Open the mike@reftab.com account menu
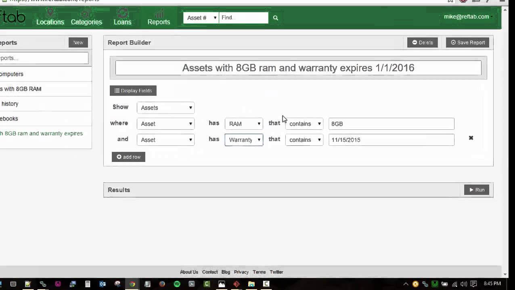The image size is (515, 290). [468, 17]
